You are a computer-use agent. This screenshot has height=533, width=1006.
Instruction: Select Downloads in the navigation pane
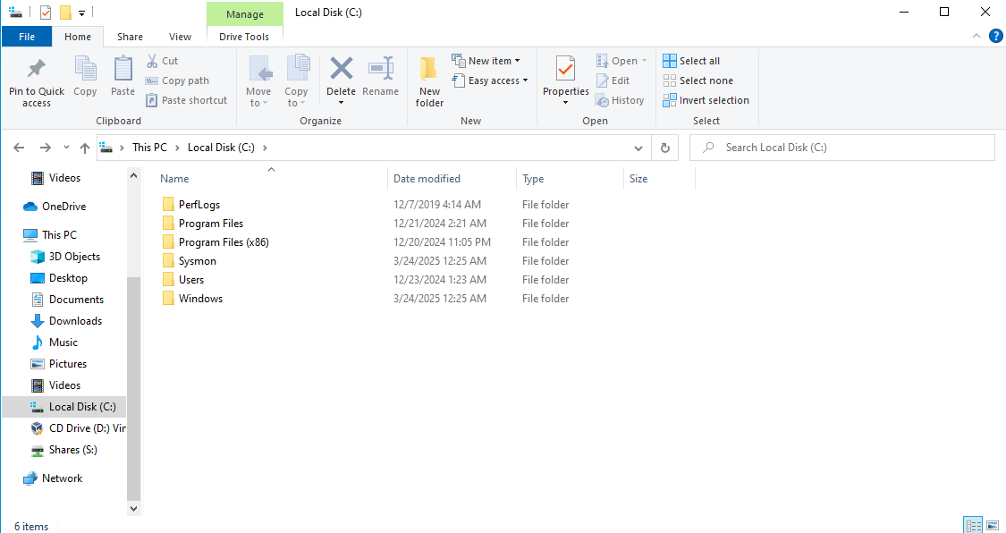[75, 321]
